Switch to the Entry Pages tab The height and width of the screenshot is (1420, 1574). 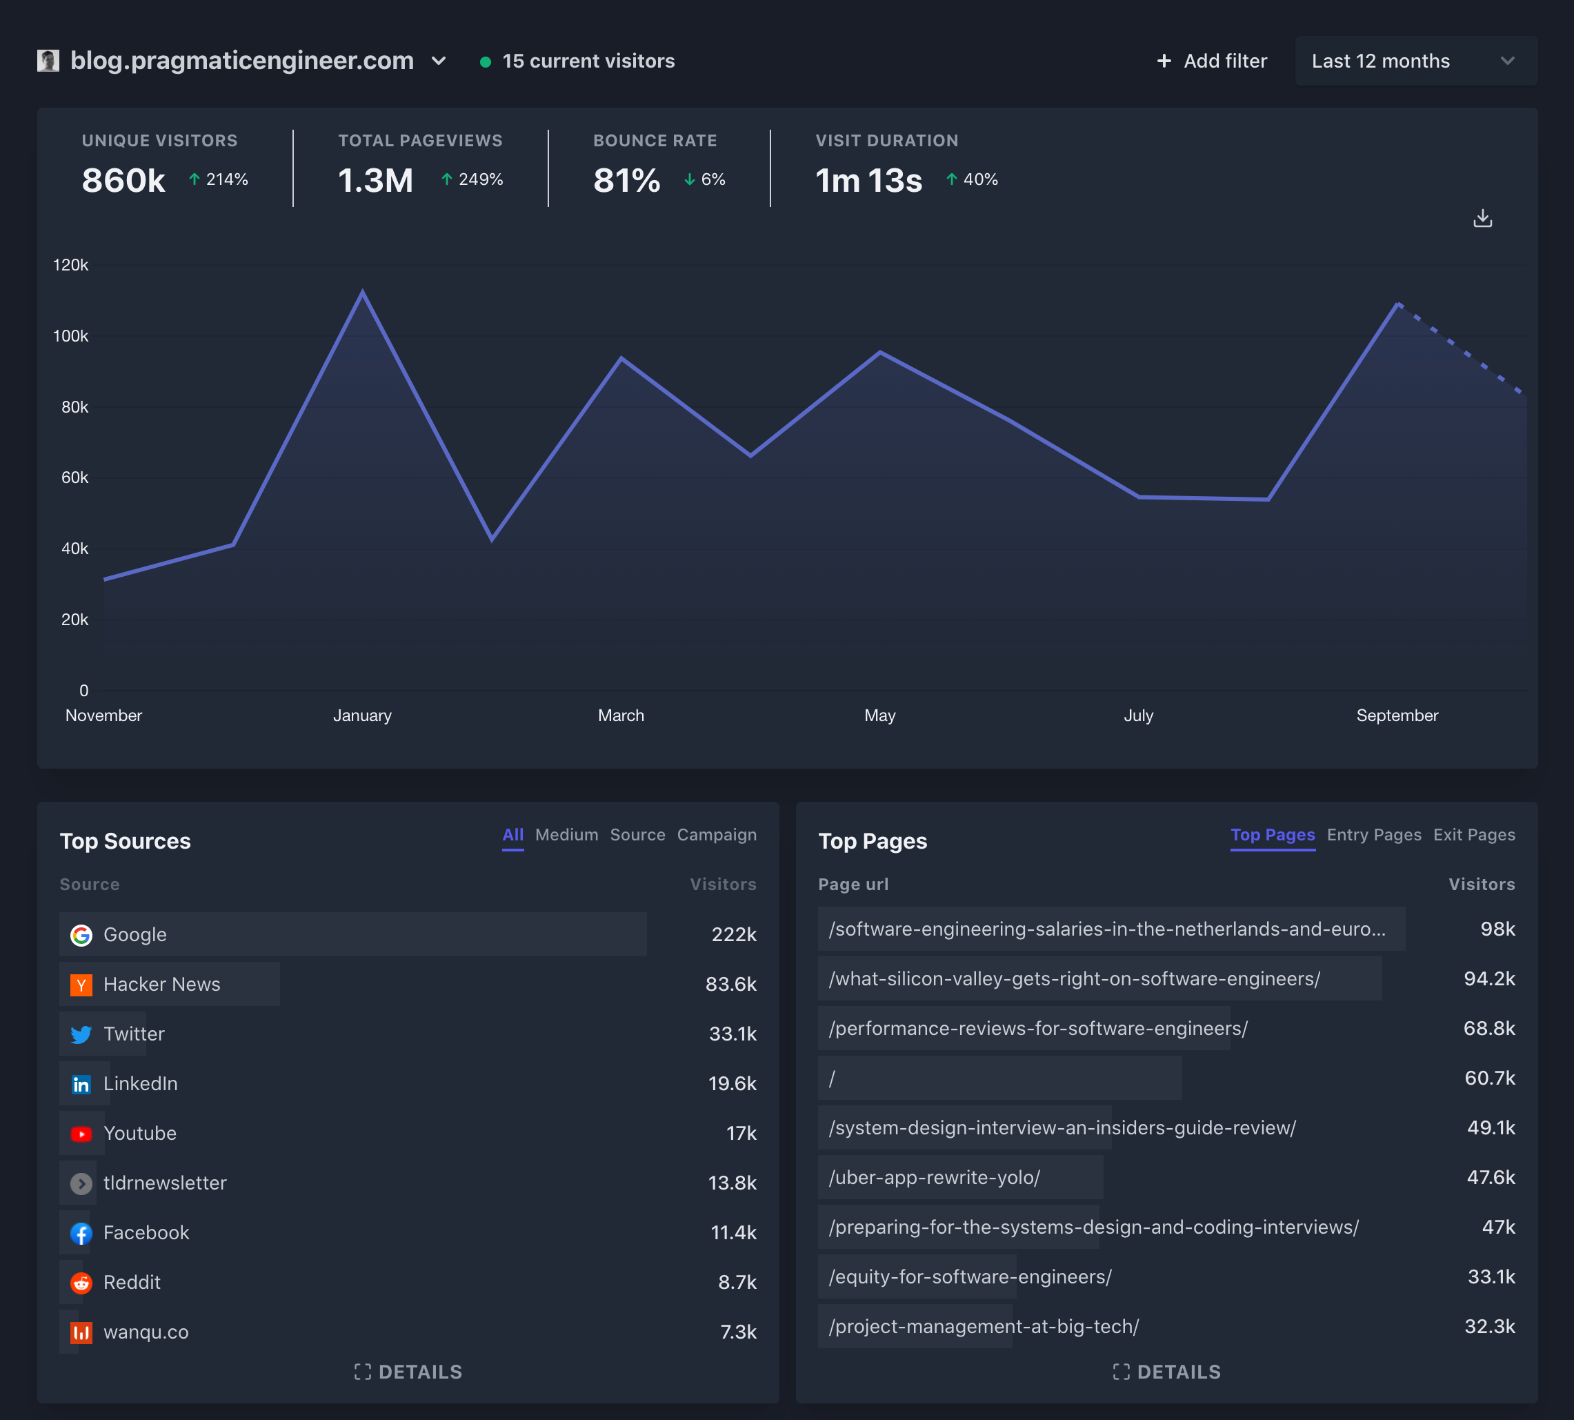click(x=1373, y=835)
